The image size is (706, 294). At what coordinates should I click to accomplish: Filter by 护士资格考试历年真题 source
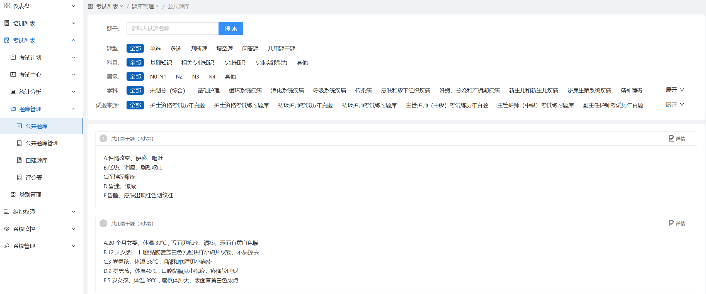tap(177, 105)
